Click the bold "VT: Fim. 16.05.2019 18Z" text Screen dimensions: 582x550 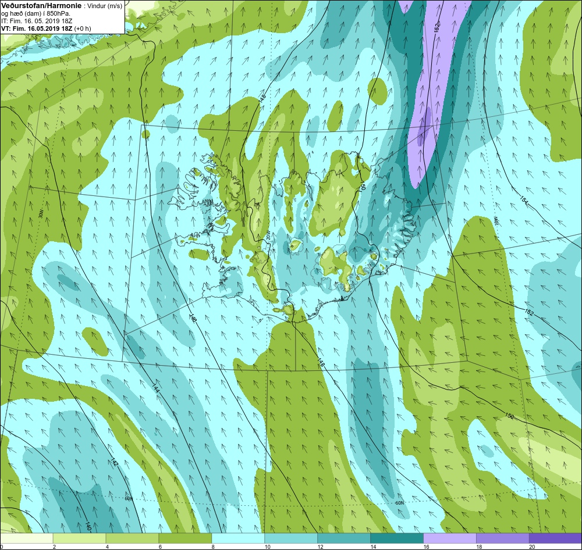pyautogui.click(x=37, y=28)
